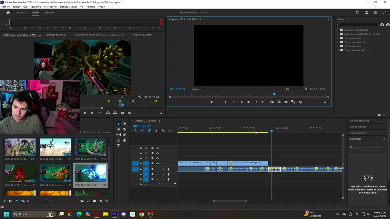Click Extract button in Program monitor
This screenshot has width=390, height=219.
coord(278,102)
